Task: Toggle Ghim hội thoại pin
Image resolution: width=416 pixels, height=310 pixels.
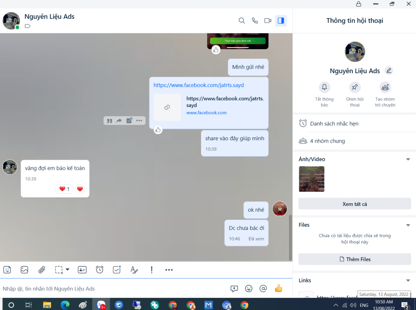Action: pos(355,87)
